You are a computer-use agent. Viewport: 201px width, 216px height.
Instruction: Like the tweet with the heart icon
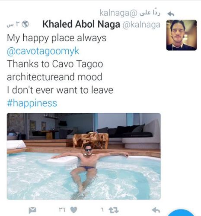(73, 210)
